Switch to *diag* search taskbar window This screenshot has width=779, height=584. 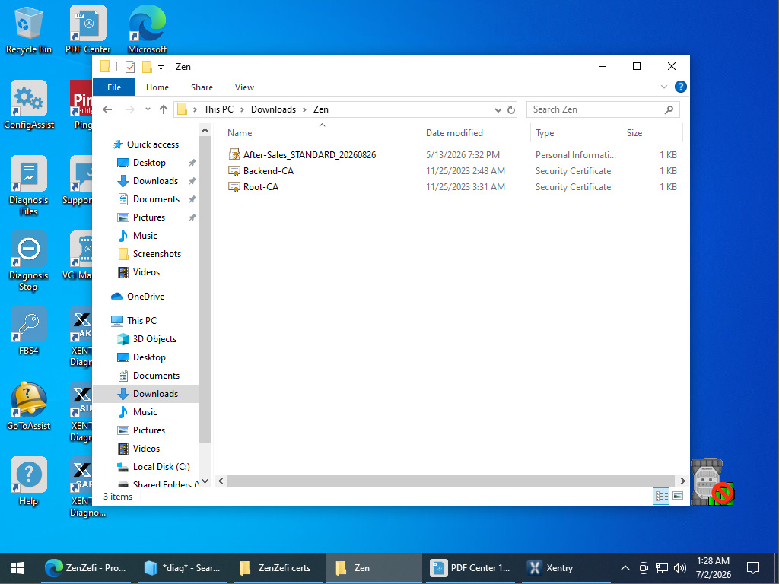click(x=183, y=568)
